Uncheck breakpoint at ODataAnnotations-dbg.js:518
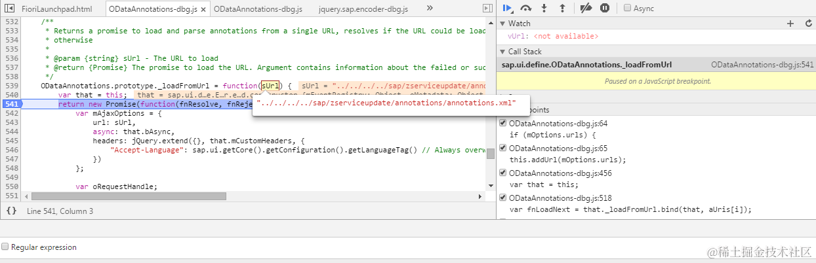 pyautogui.click(x=503, y=198)
